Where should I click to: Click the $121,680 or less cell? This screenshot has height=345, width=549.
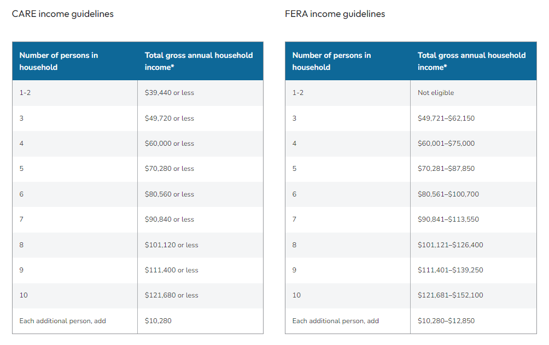tap(171, 295)
